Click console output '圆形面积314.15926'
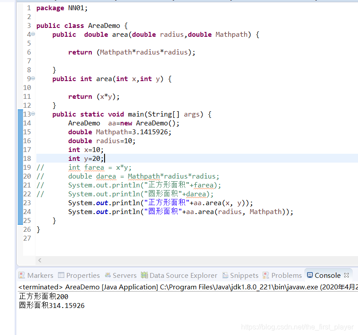Image resolution: width=358 pixels, height=335 pixels. [51, 305]
